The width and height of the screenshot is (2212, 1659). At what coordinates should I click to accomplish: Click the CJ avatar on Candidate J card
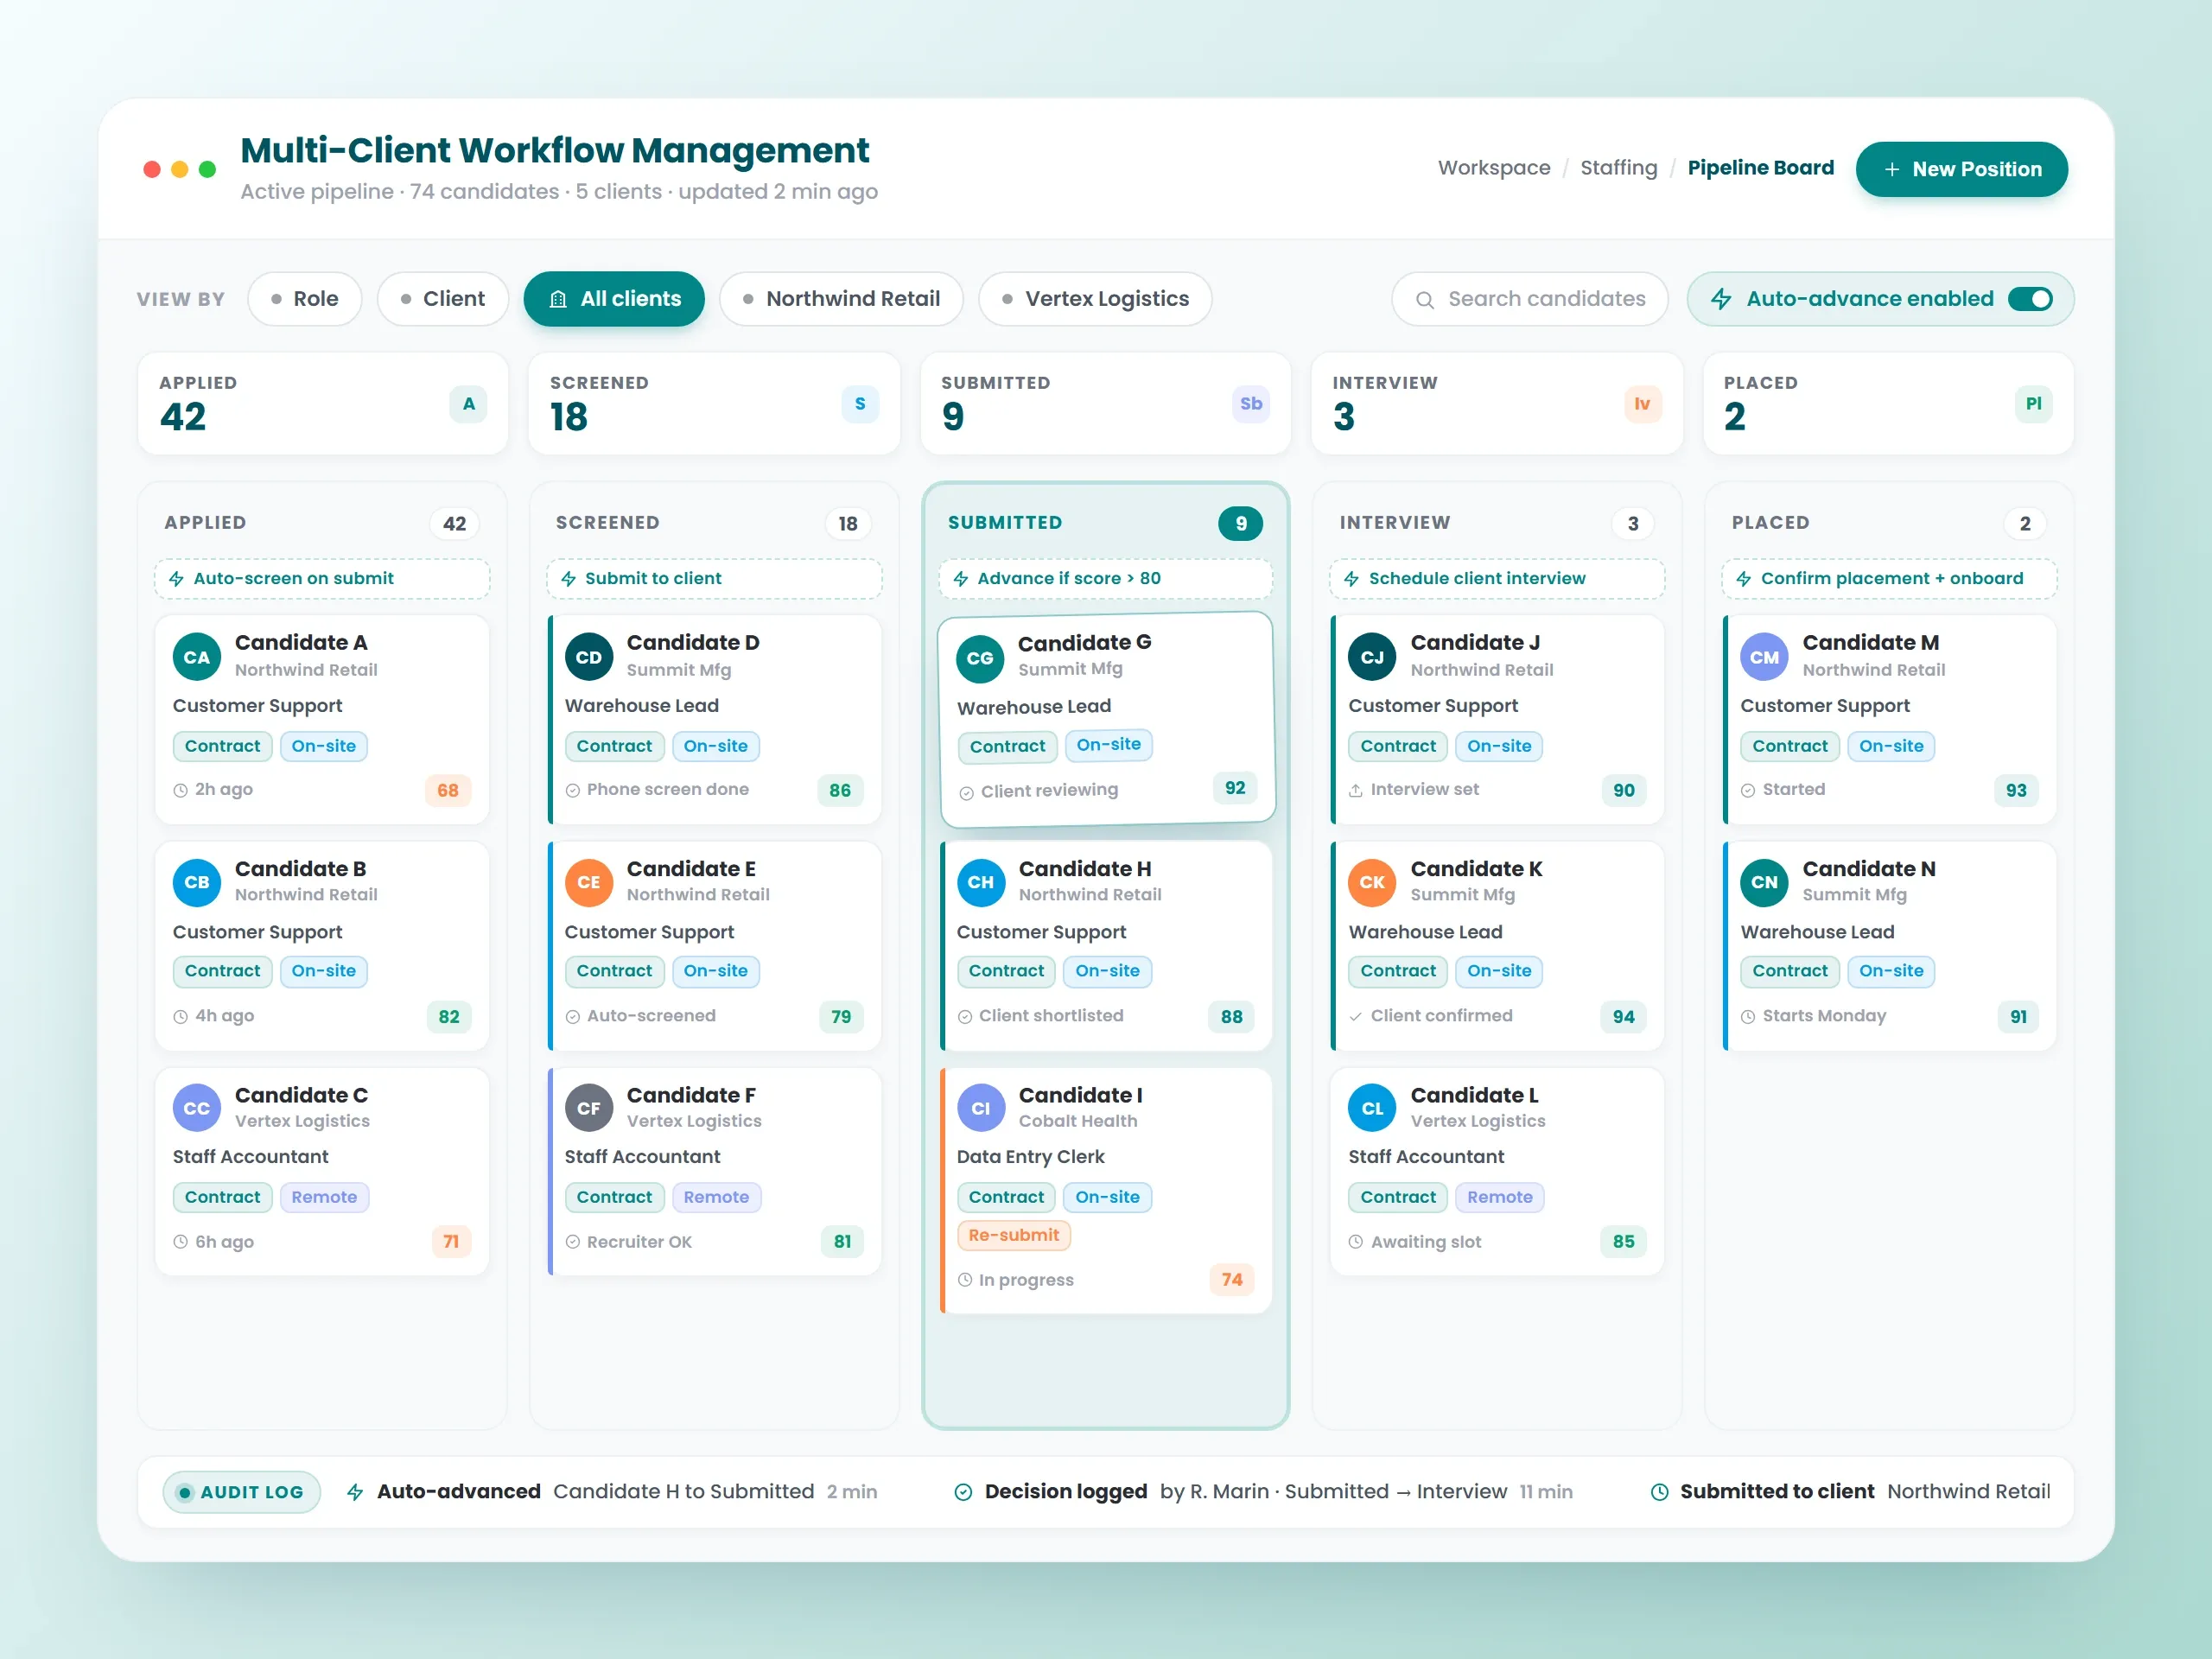[1372, 657]
